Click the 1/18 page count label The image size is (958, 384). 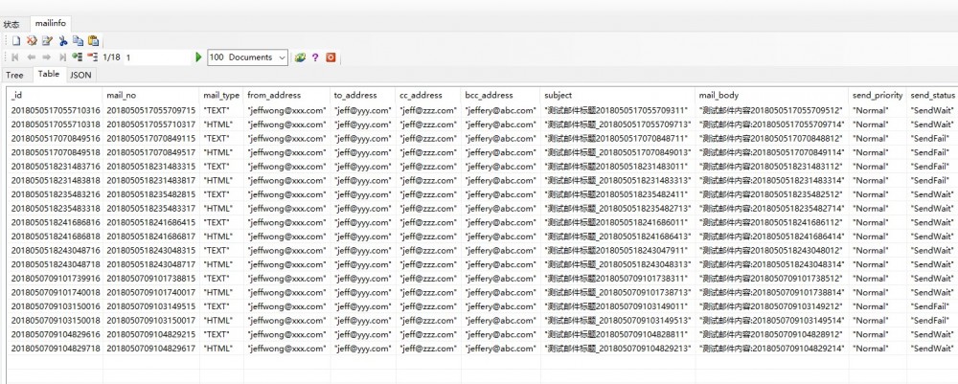(112, 57)
